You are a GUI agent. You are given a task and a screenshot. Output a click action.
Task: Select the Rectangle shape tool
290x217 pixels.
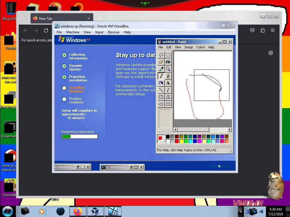tap(161, 97)
